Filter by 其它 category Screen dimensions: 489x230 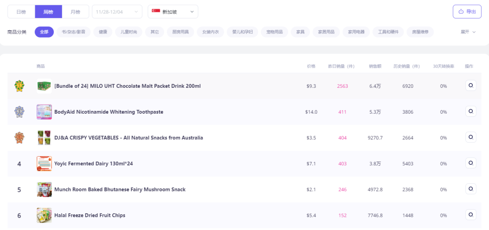click(x=155, y=32)
